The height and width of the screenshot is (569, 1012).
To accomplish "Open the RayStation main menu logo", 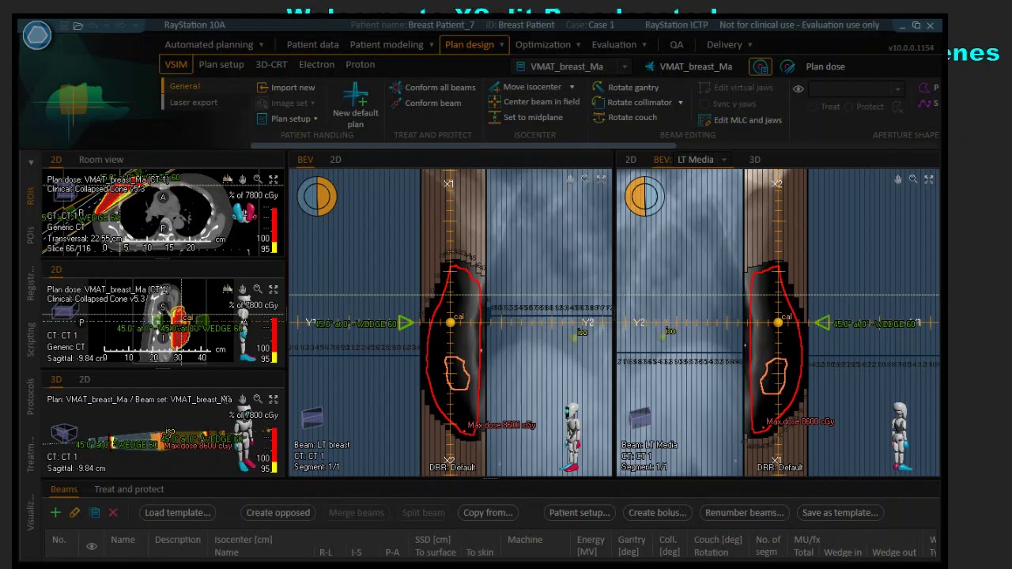I will coord(36,36).
